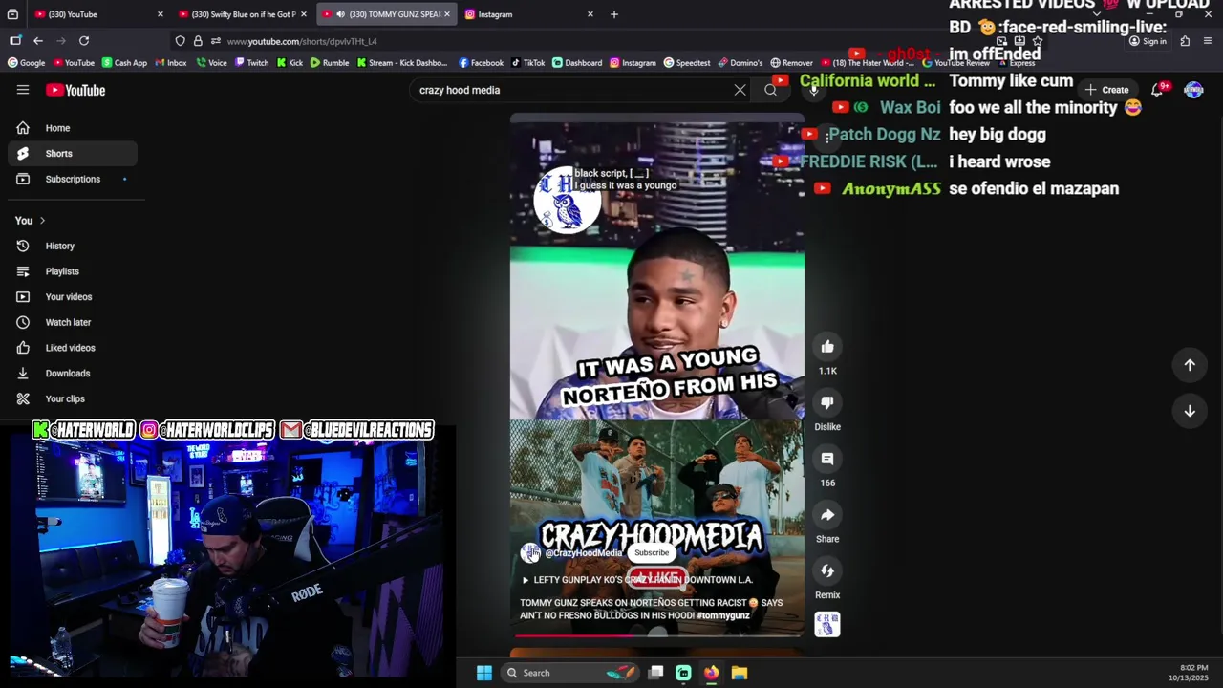
Task: Open Your clips
Action: (x=73, y=398)
